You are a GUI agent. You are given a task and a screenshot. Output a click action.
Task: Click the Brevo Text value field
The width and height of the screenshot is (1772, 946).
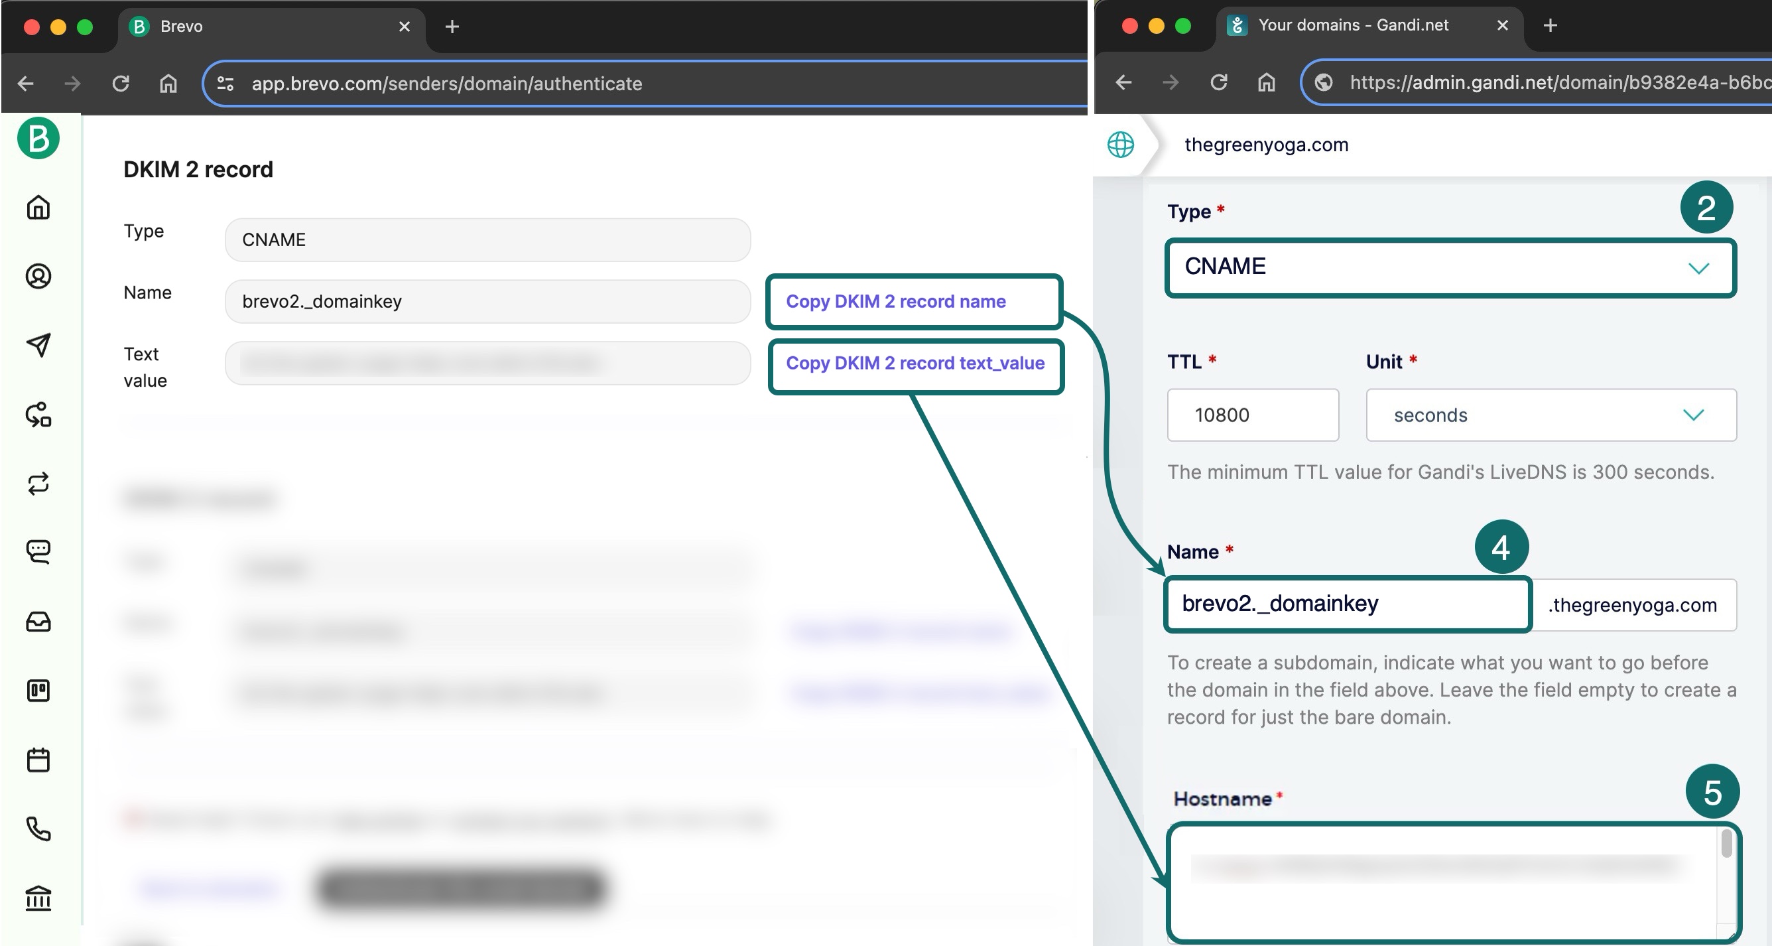pos(487,364)
